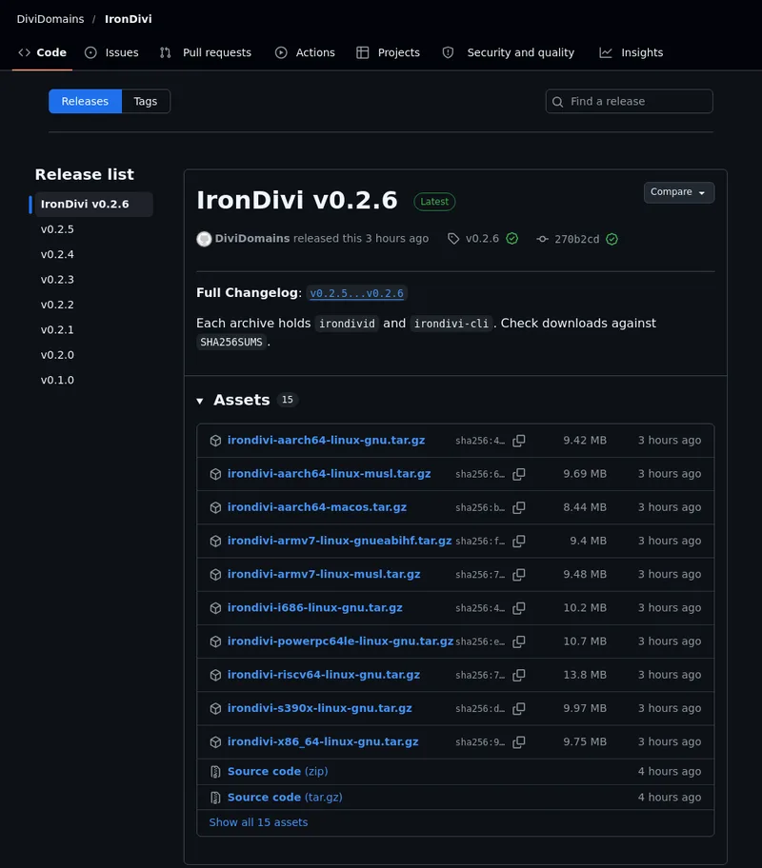Image resolution: width=762 pixels, height=868 pixels.
Task: Click the 9.42 MB size value
Action: (585, 441)
